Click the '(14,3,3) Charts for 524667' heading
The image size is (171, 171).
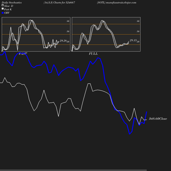tap(59, 3)
